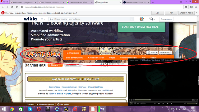Launch Google Chrome from the taskbar
199x112 pixels.
pyautogui.click(x=12, y=109)
